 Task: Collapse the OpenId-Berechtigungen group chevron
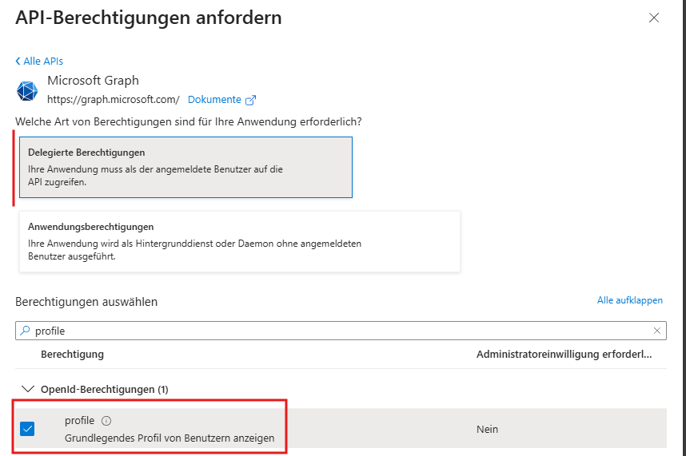pos(28,389)
